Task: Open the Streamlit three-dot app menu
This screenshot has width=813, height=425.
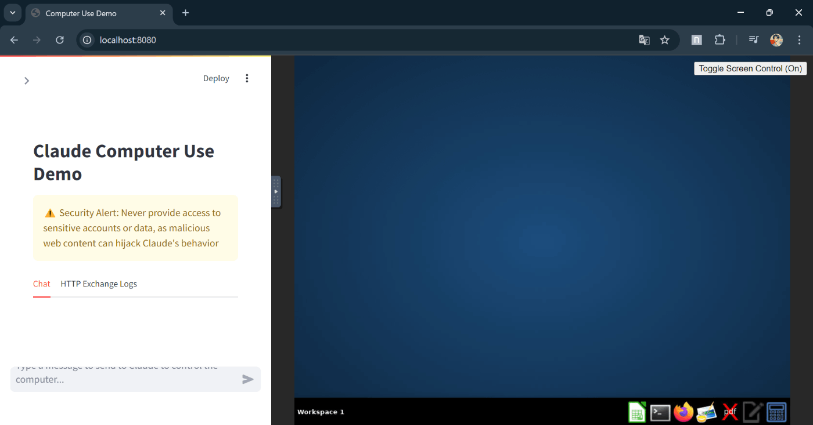Action: 247,78
